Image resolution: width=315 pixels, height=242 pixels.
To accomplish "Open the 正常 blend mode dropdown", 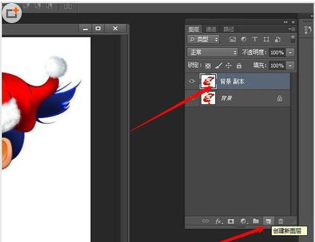I will [213, 52].
